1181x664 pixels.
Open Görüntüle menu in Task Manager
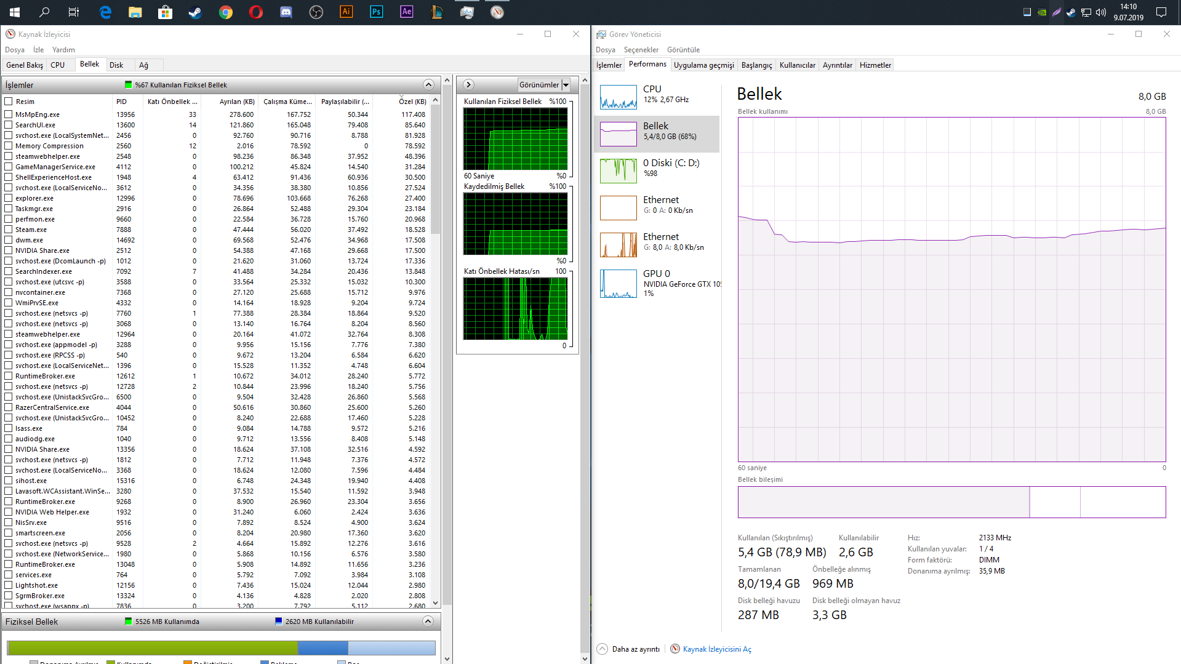click(x=684, y=50)
